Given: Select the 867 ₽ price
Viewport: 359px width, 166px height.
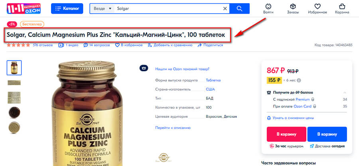Looking at the screenshot, I should tap(276, 70).
